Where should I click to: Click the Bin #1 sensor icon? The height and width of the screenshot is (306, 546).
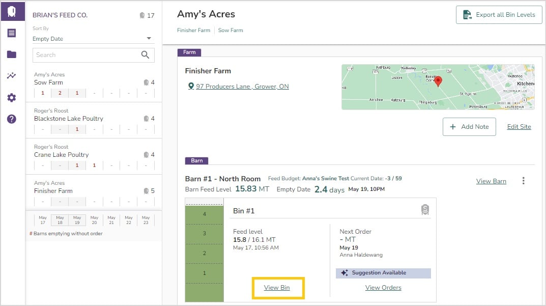click(425, 210)
